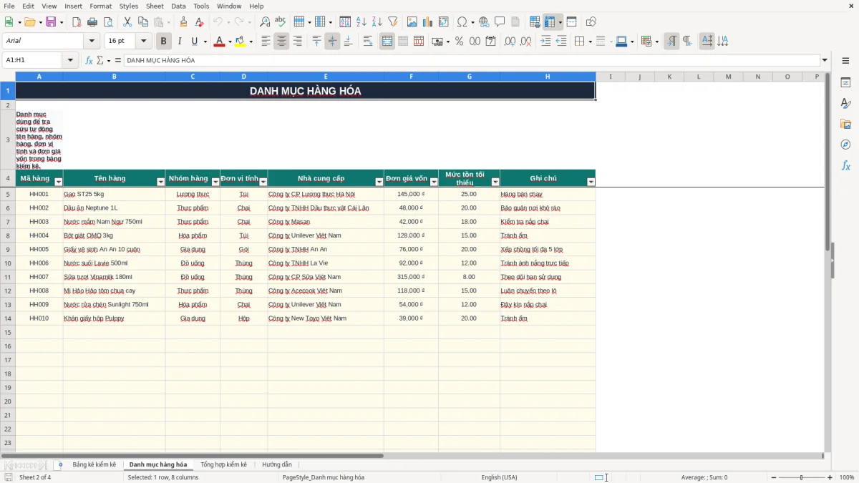Viewport: 859px width, 483px height.
Task: Format as Percent with the % icon
Action: click(459, 42)
